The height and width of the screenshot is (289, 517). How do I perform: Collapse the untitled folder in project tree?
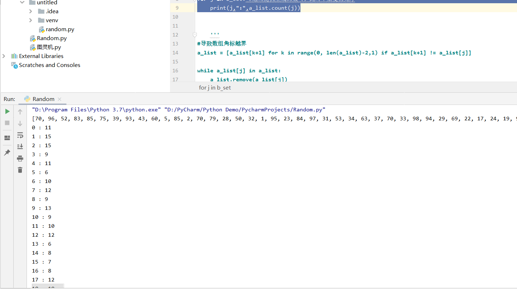(x=22, y=3)
